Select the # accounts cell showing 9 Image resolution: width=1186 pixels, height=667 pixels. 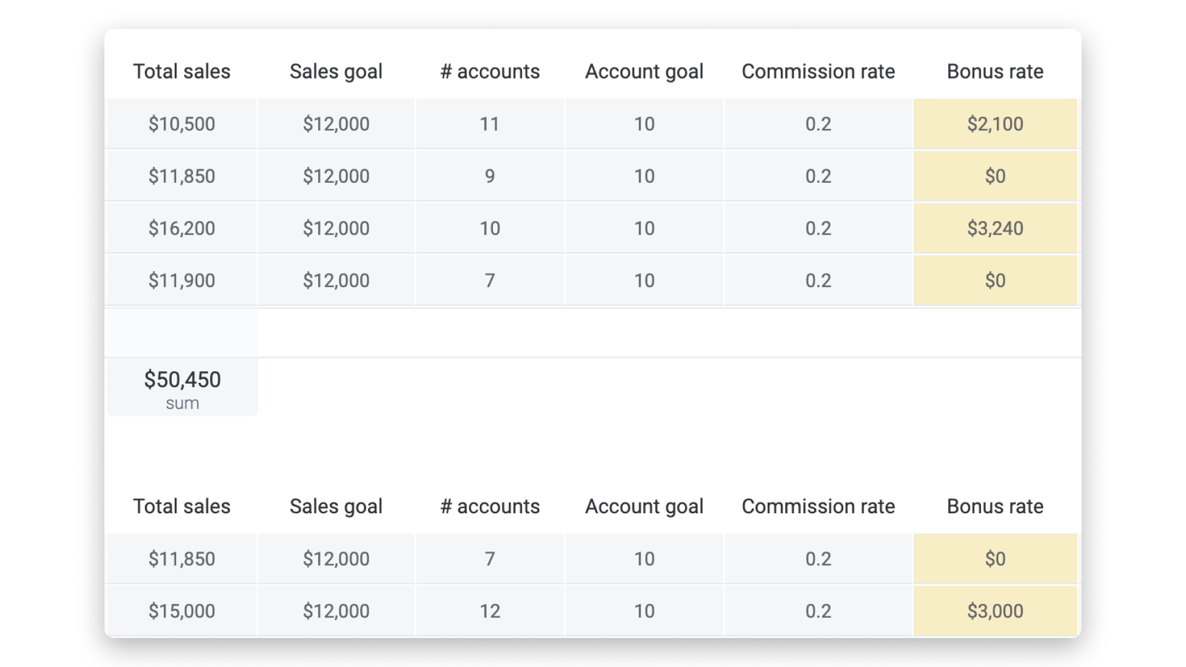(490, 176)
